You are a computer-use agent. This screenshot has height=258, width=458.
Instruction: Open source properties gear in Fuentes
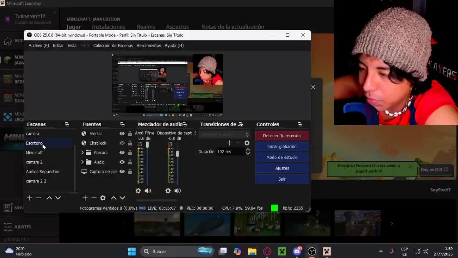click(x=103, y=198)
